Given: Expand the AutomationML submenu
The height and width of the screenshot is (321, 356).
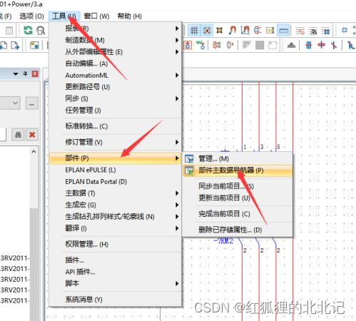Looking at the screenshot, I should click(x=116, y=76).
